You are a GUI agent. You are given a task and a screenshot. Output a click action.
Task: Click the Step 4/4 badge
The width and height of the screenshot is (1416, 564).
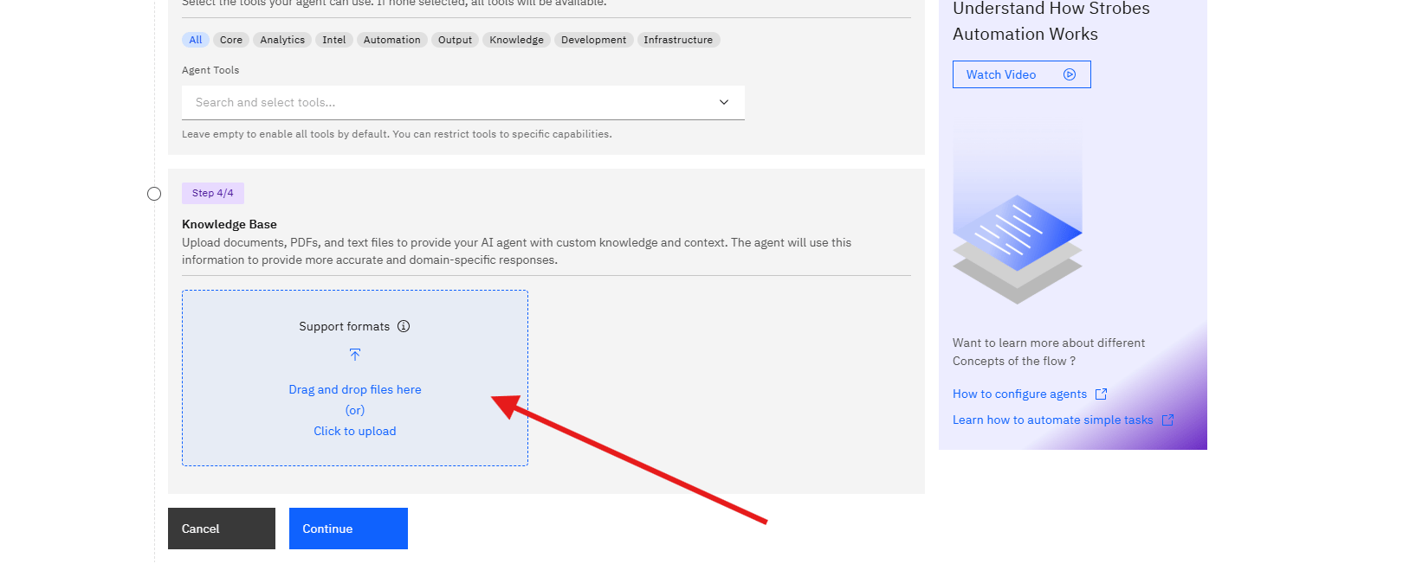click(213, 193)
